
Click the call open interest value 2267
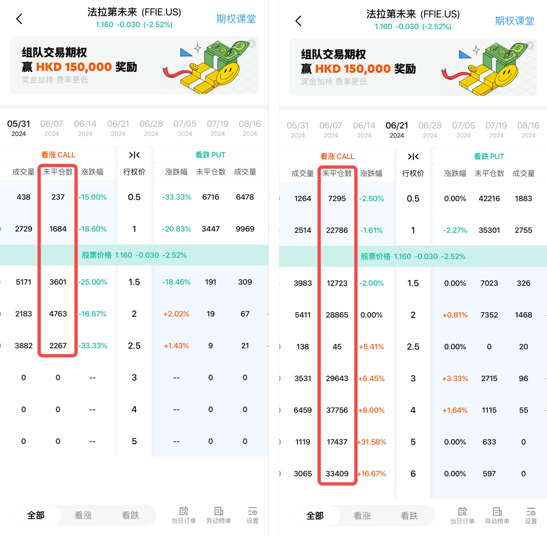(x=58, y=346)
